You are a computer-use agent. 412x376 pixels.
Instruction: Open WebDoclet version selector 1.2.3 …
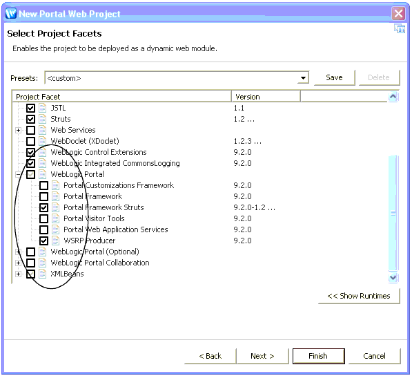coord(248,141)
